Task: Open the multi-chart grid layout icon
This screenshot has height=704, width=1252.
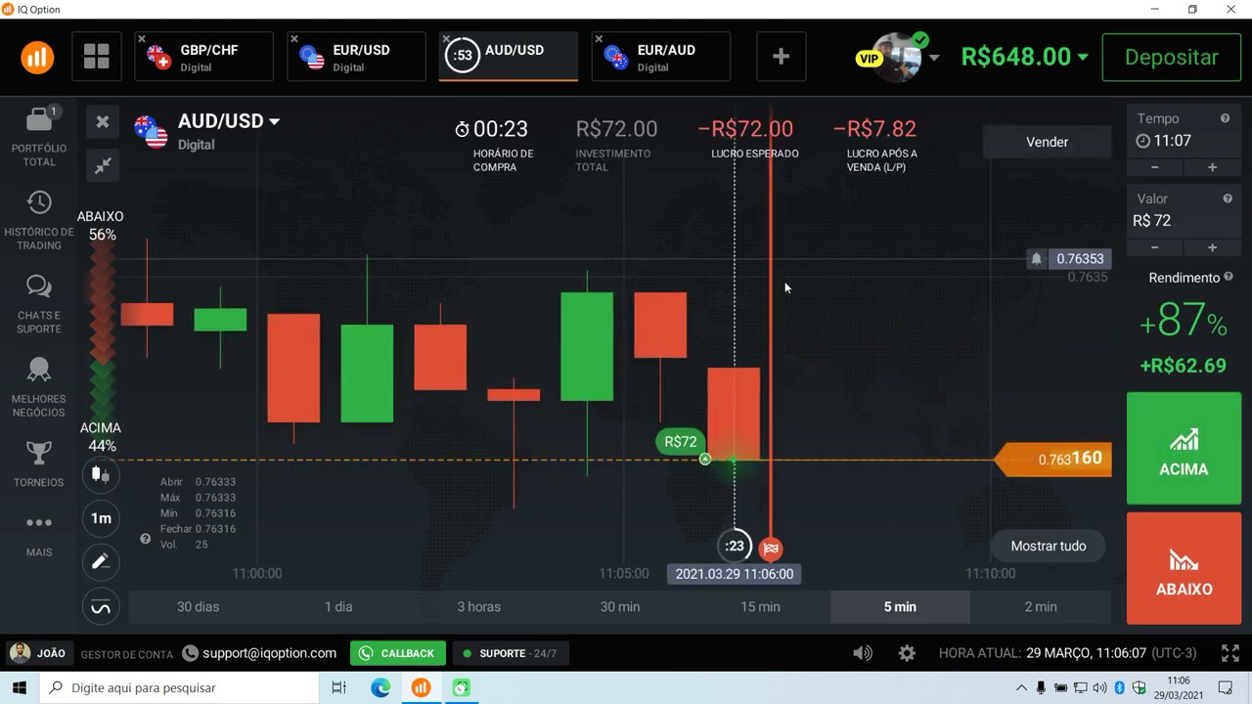Action: (97, 57)
